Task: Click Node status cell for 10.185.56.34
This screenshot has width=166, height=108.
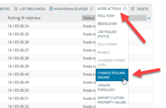Action: [x=89, y=26]
